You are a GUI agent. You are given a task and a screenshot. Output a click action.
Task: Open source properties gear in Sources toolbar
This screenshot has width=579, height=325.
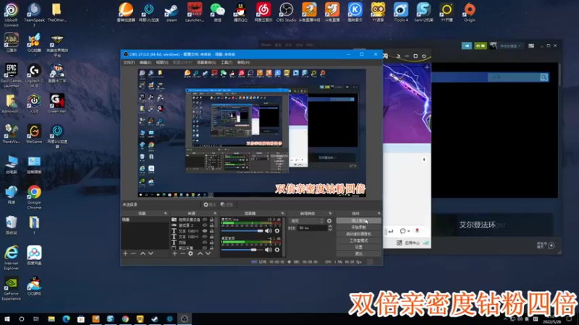[x=190, y=253]
